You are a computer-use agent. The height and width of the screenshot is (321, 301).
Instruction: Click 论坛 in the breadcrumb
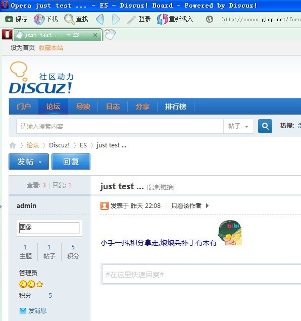tap(33, 145)
